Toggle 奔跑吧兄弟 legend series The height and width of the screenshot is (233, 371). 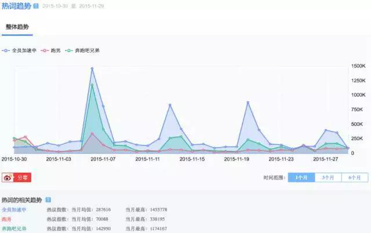pyautogui.click(x=82, y=50)
